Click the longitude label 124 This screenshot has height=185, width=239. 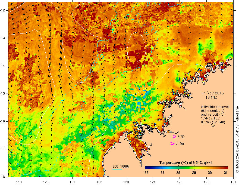click(153, 182)
